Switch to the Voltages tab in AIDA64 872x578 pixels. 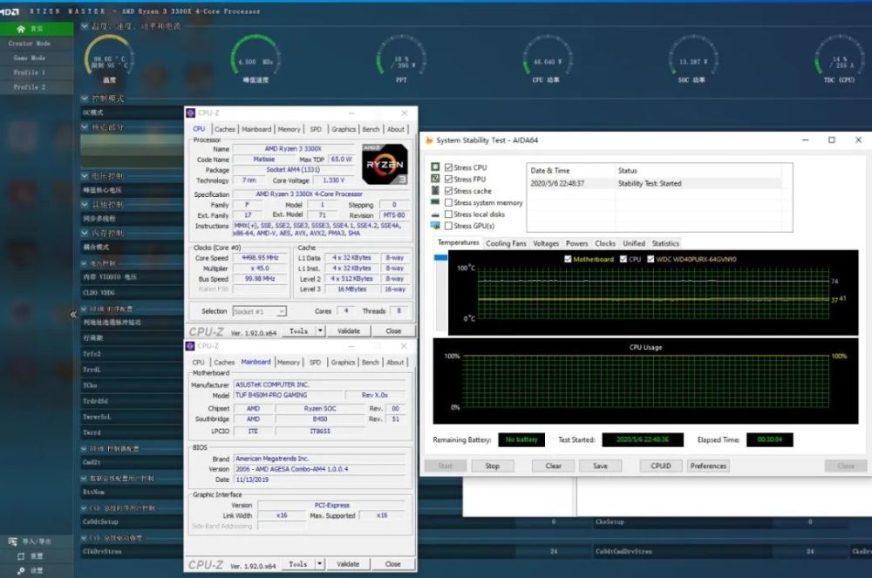546,244
